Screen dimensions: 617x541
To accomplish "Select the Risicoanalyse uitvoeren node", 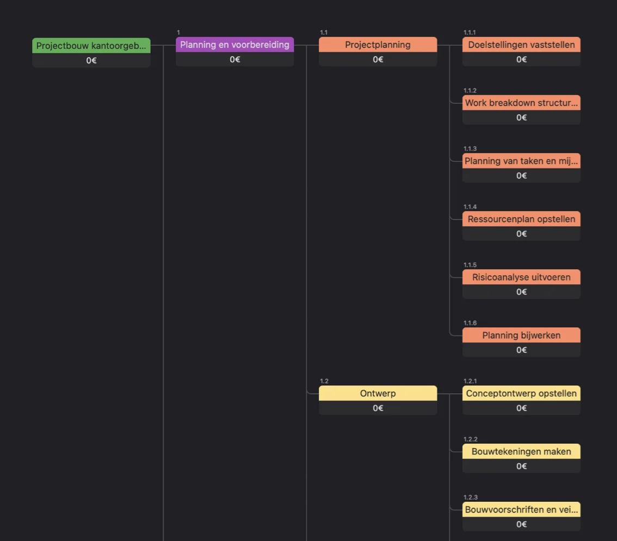I will (x=521, y=277).
